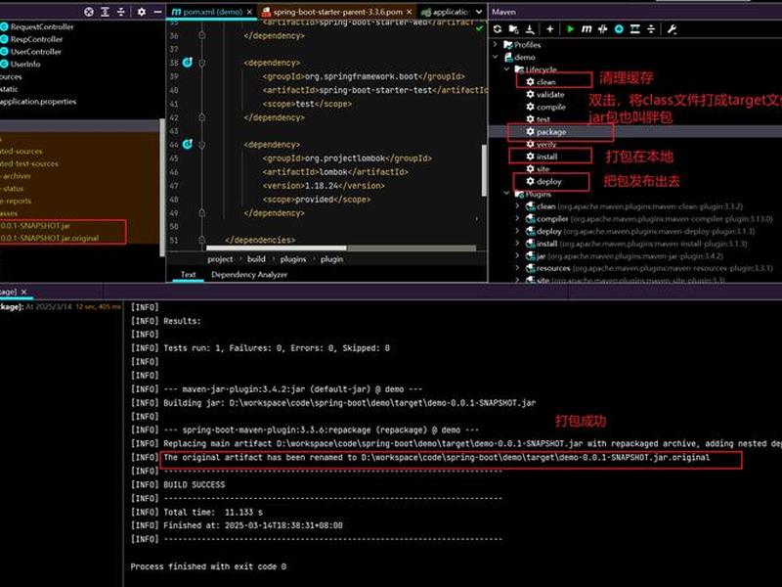Open the editor tabs overflow dropdown
This screenshot has width=782, height=587.
pos(479,12)
